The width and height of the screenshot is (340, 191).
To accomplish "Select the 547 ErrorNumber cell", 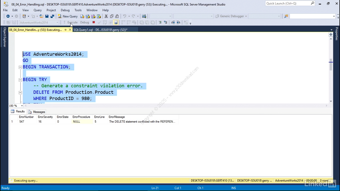I will 27,121.
